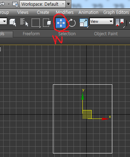
Task: Open the Modifiers menu
Action: (65, 12)
